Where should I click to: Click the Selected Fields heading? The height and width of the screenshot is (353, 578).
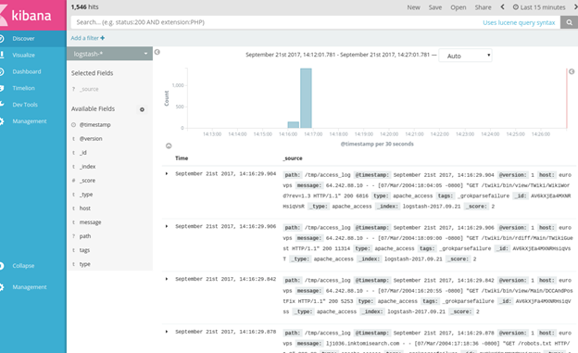[92, 73]
